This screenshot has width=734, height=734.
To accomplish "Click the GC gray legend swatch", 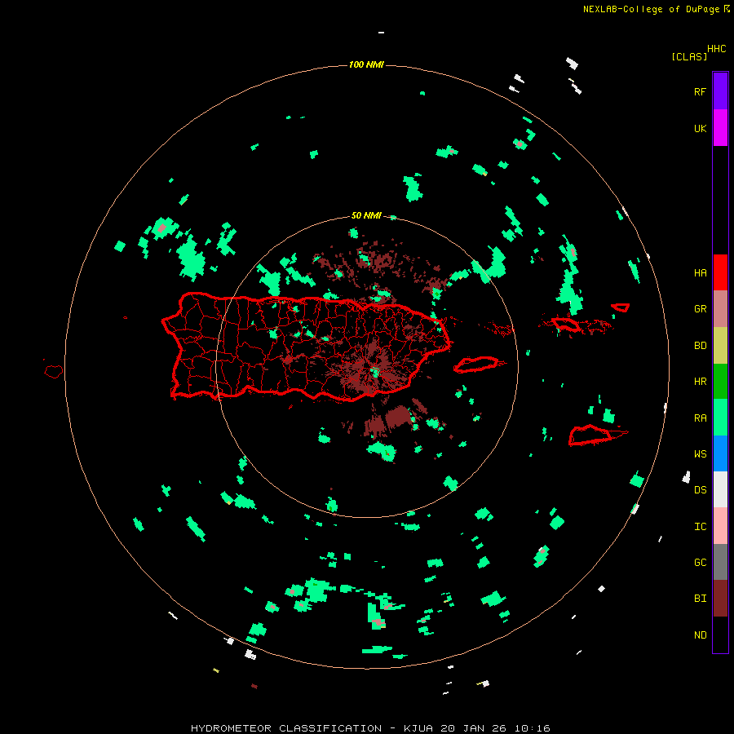I will pyautogui.click(x=720, y=562).
